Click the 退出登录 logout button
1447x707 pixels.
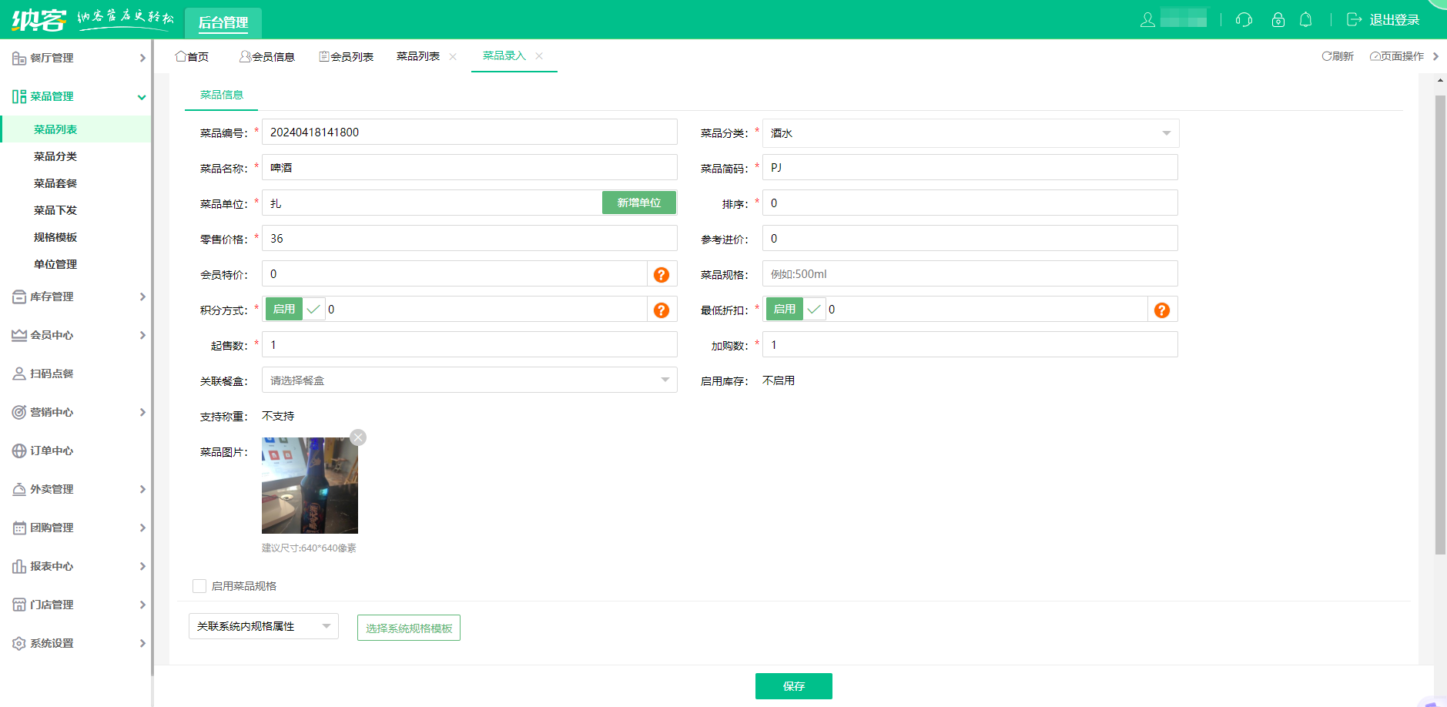coord(1383,20)
